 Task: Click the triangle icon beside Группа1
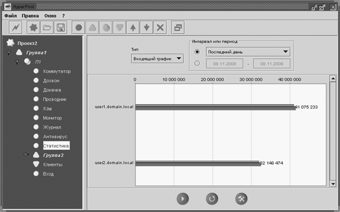[19, 53]
